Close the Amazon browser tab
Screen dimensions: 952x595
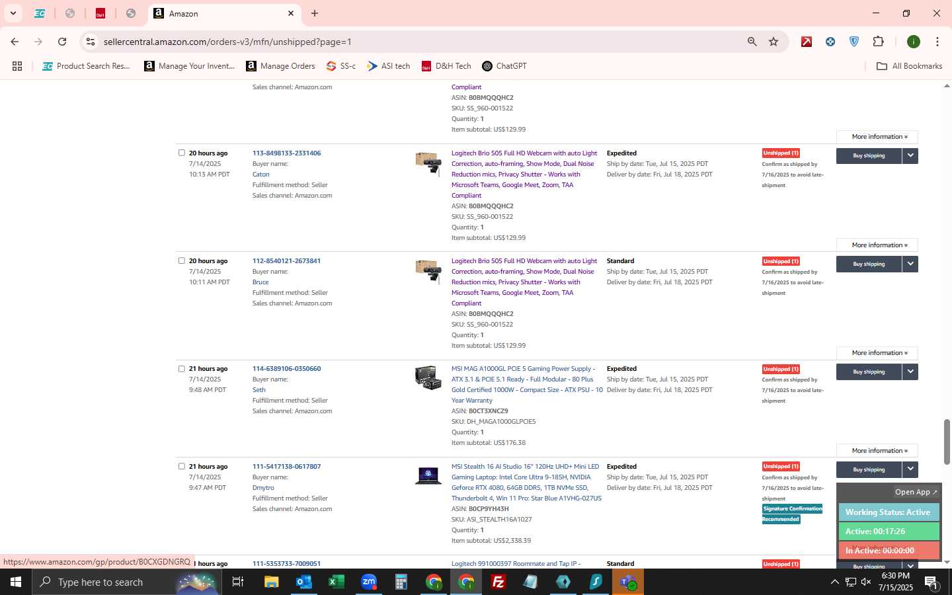click(x=291, y=13)
